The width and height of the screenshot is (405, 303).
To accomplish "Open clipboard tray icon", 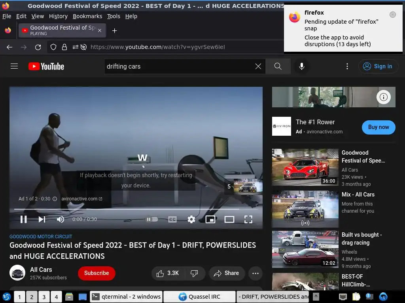I will tap(356, 297).
